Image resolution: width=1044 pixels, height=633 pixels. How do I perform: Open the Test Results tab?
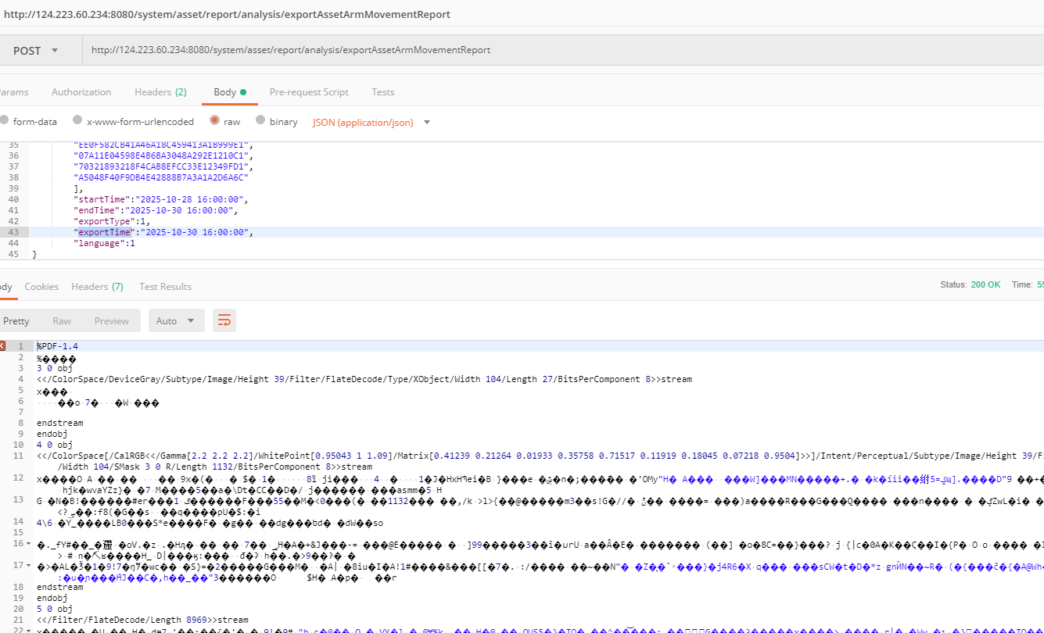pos(165,287)
